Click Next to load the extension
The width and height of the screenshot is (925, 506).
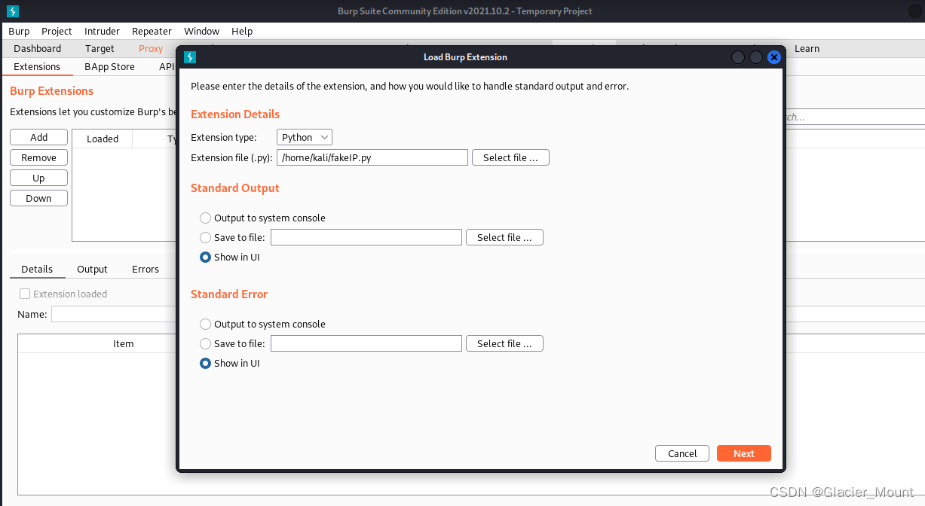743,453
